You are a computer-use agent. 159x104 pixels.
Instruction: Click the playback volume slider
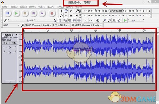pos(45,21)
